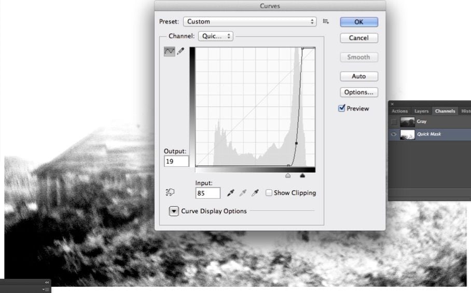Viewport: 471px width, 293px height.
Task: Enable the Show Clipping checkbox
Action: 269,193
